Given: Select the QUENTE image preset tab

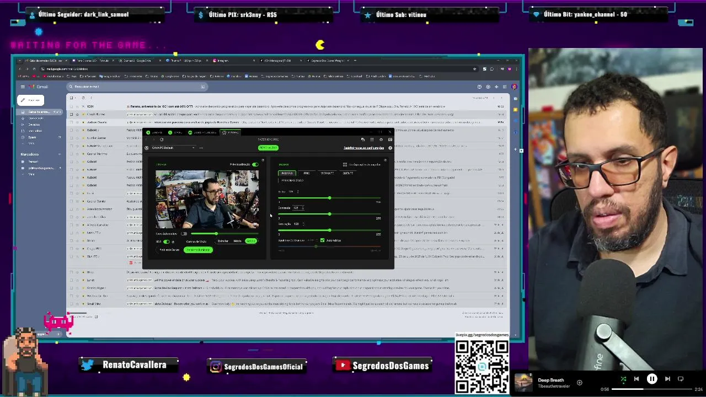Looking at the screenshot, I should click(348, 173).
